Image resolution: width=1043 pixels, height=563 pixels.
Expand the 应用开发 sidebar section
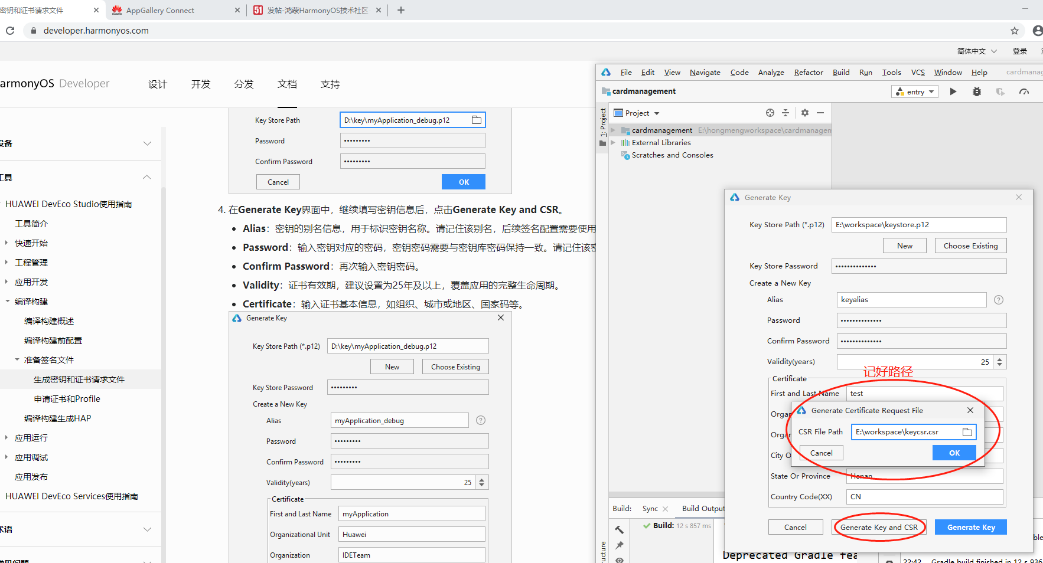[x=7, y=282]
